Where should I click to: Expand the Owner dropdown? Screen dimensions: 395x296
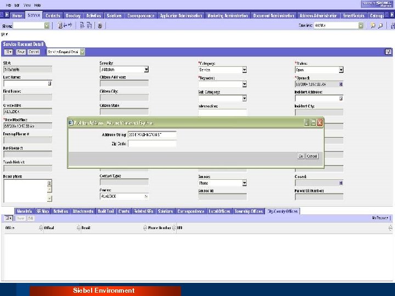coord(146,196)
